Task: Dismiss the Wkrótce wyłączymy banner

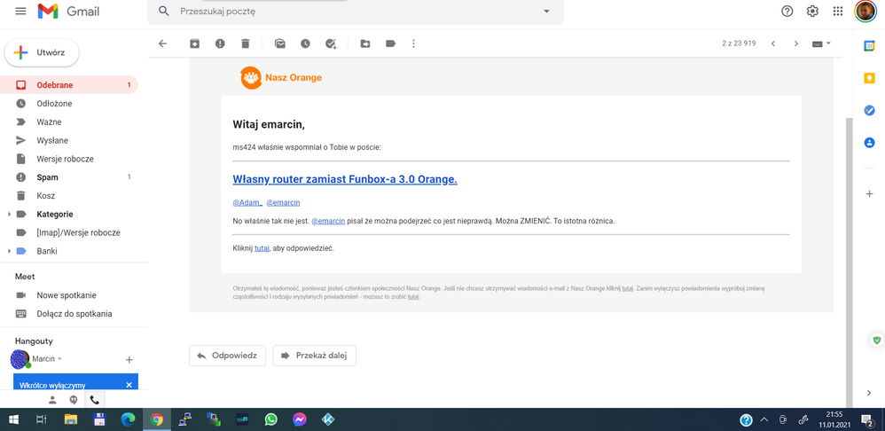Action: click(129, 385)
